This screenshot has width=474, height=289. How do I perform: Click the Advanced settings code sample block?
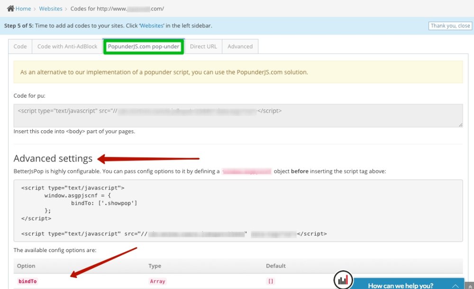point(238,211)
